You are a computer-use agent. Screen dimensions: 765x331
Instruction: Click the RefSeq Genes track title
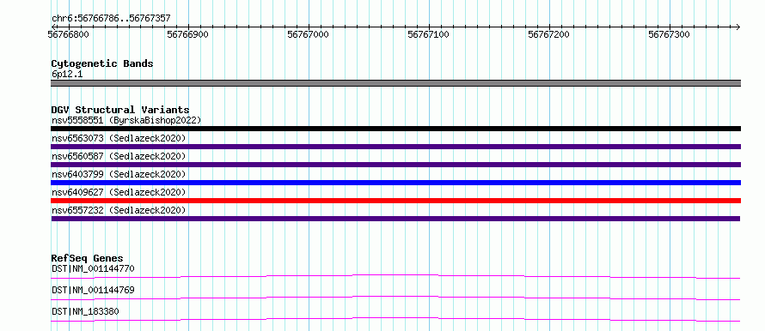coord(87,258)
